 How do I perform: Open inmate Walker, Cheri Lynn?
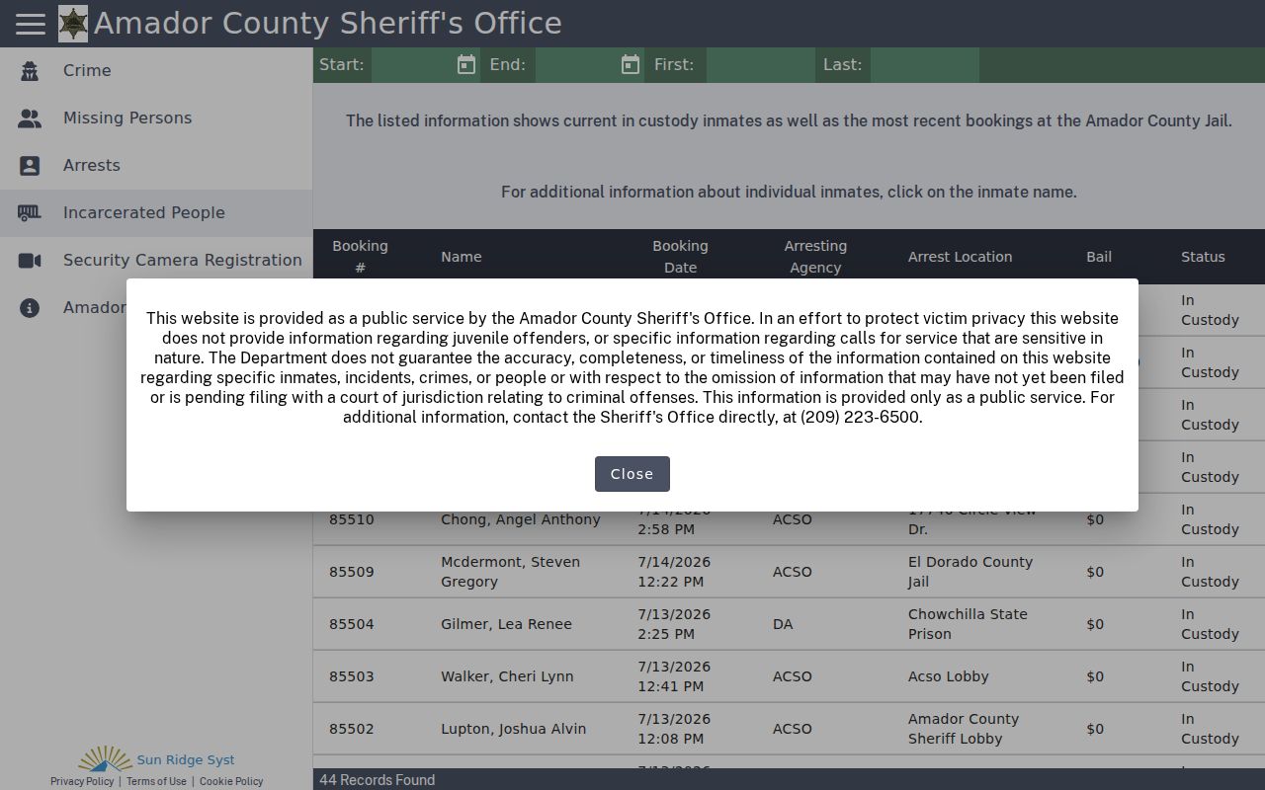(507, 676)
